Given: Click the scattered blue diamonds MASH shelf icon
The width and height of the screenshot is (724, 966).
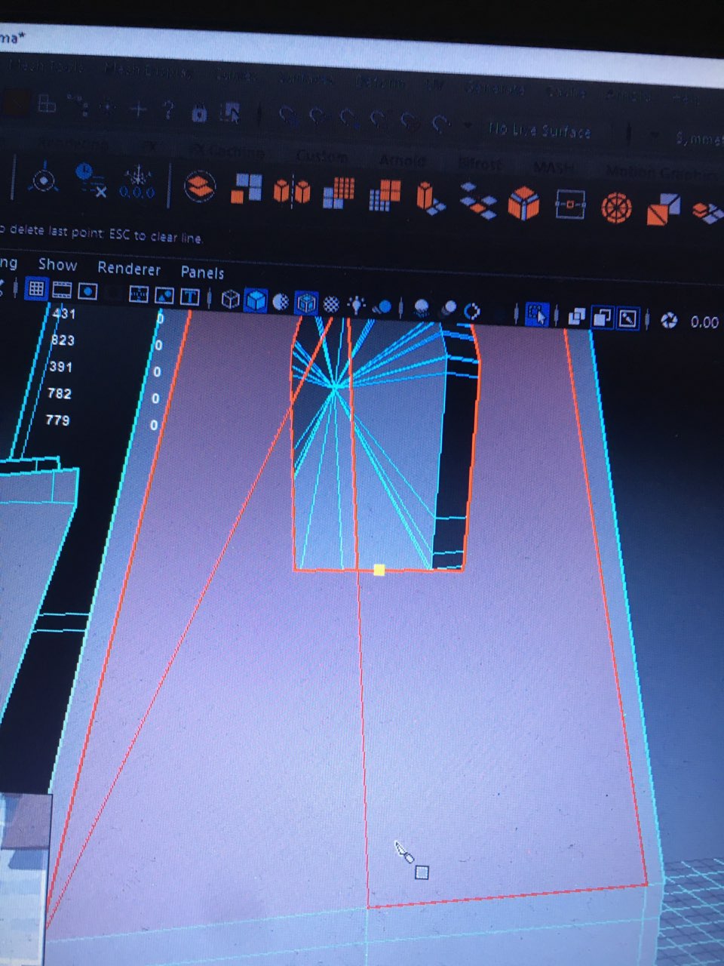Looking at the screenshot, I should click(x=478, y=200).
